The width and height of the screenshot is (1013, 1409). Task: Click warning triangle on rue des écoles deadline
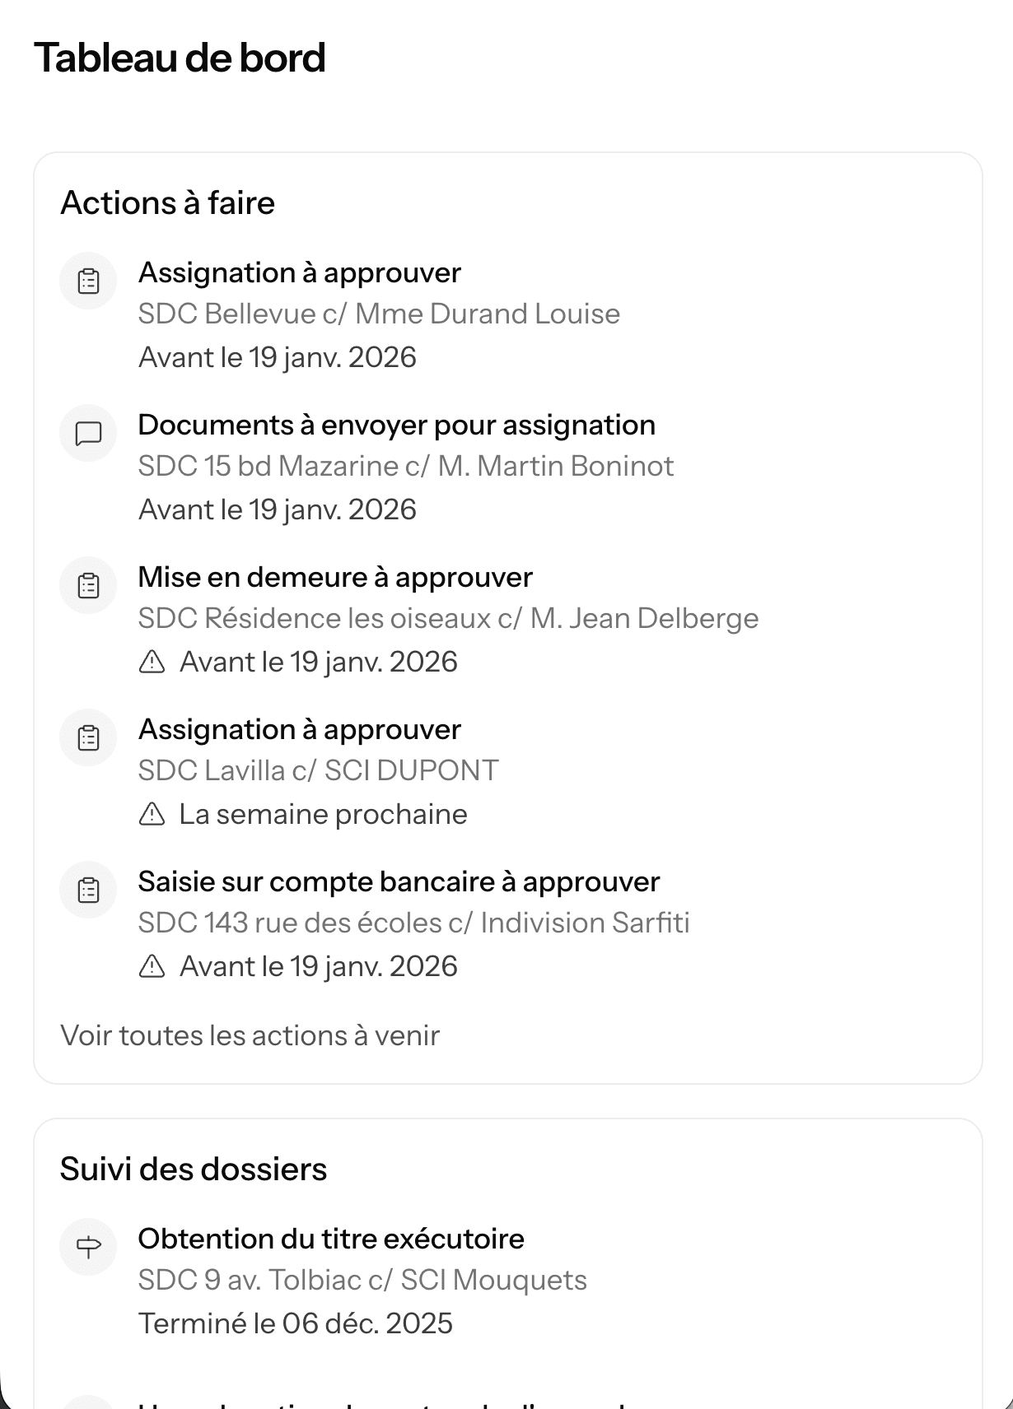point(152,966)
